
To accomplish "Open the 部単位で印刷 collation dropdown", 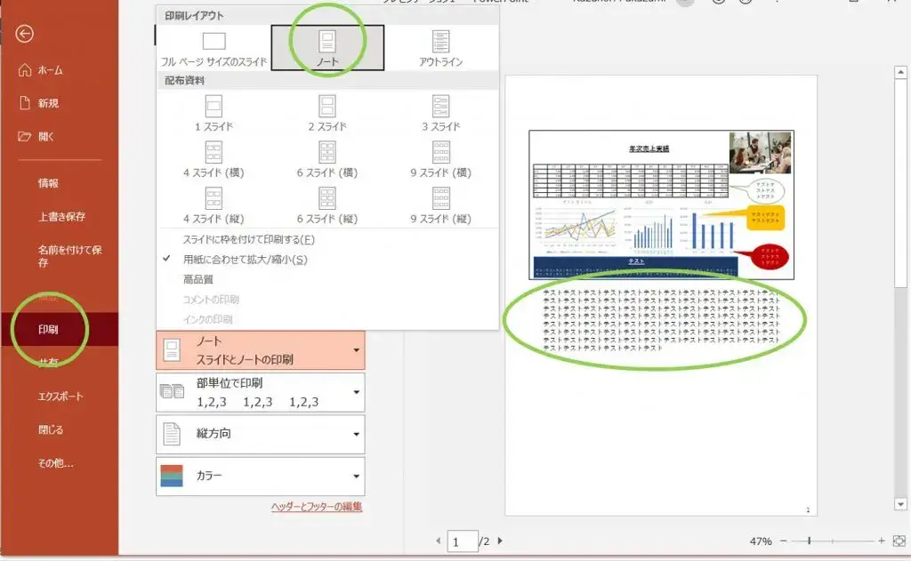I will [261, 392].
